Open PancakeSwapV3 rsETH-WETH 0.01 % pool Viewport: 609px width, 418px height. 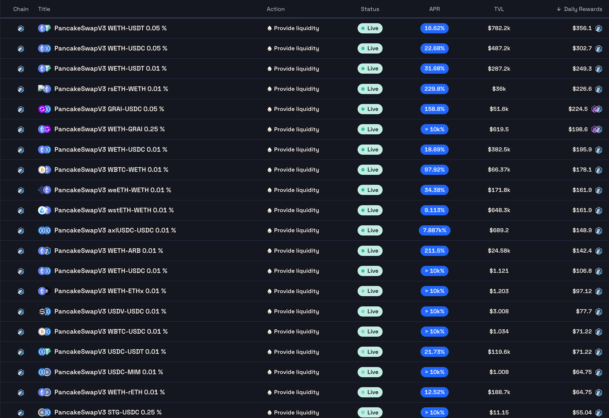coord(111,89)
